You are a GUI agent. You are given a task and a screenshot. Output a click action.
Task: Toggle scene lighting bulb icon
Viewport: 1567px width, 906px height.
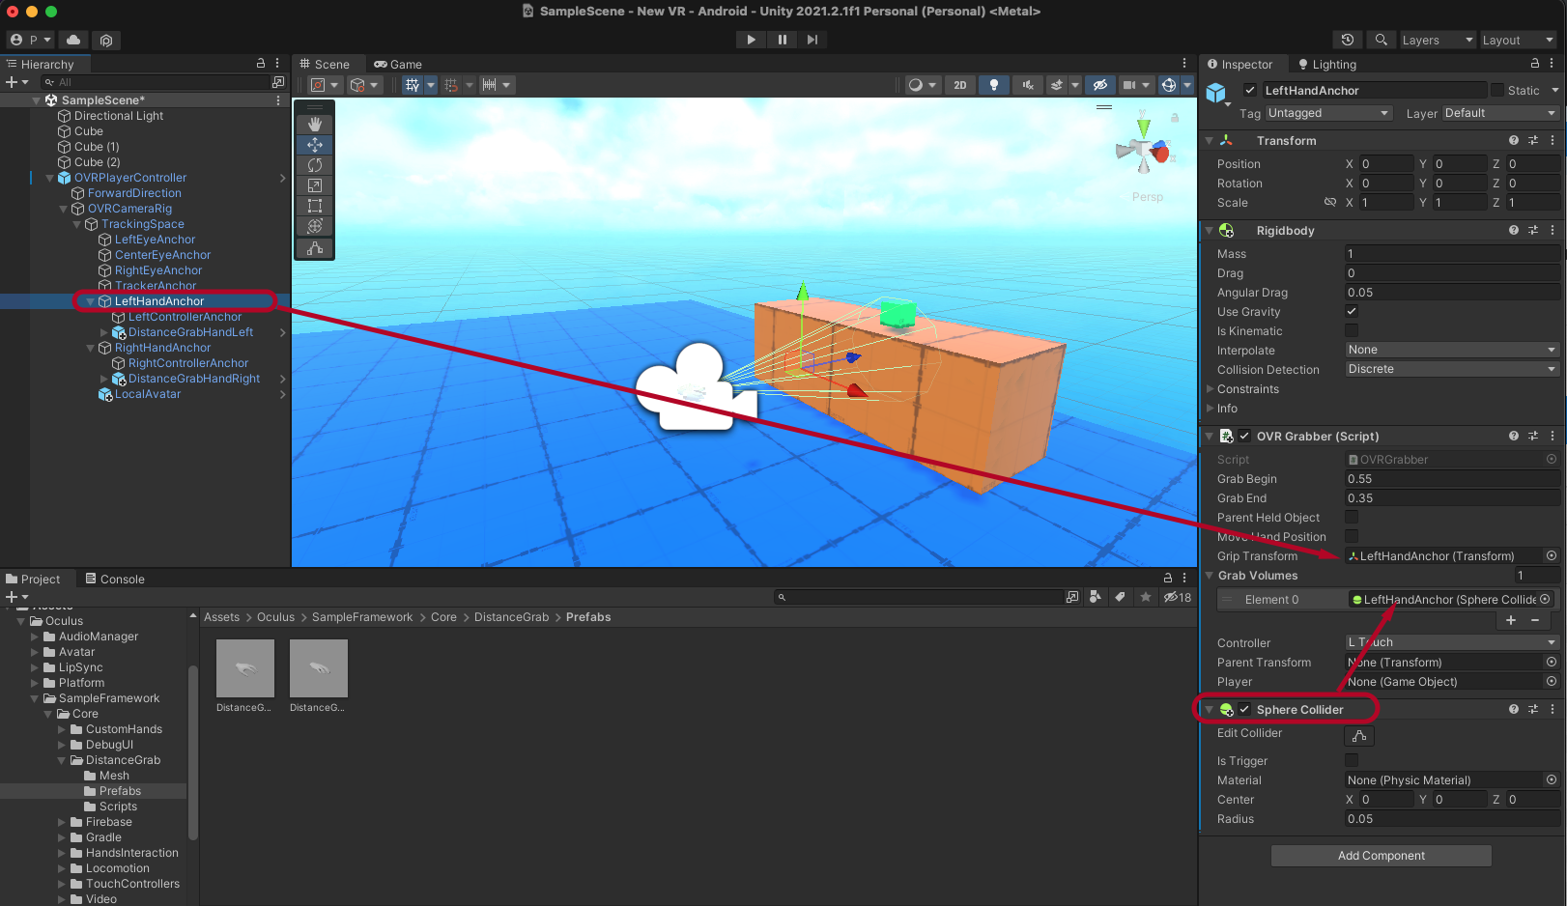pyautogui.click(x=993, y=85)
